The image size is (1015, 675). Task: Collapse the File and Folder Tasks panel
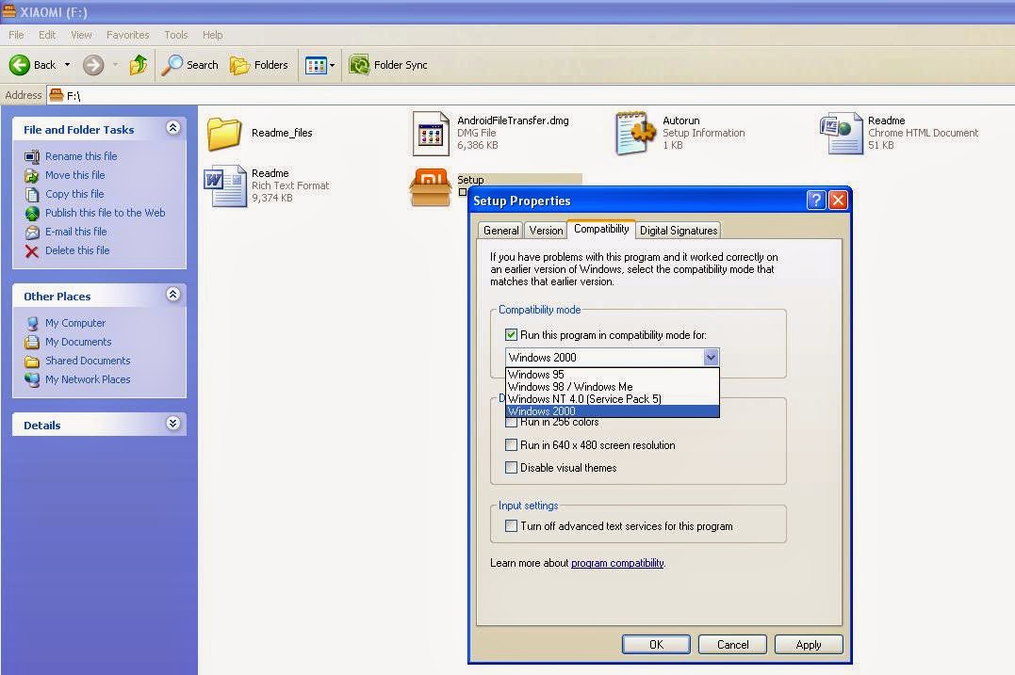172,128
